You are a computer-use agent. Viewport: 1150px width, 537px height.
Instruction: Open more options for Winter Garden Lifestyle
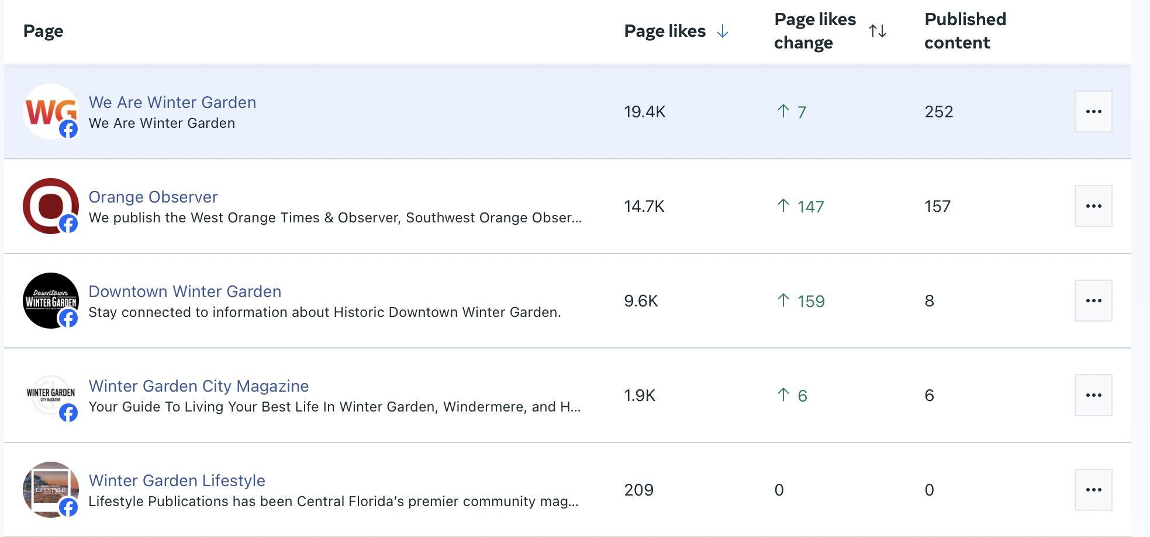tap(1093, 490)
